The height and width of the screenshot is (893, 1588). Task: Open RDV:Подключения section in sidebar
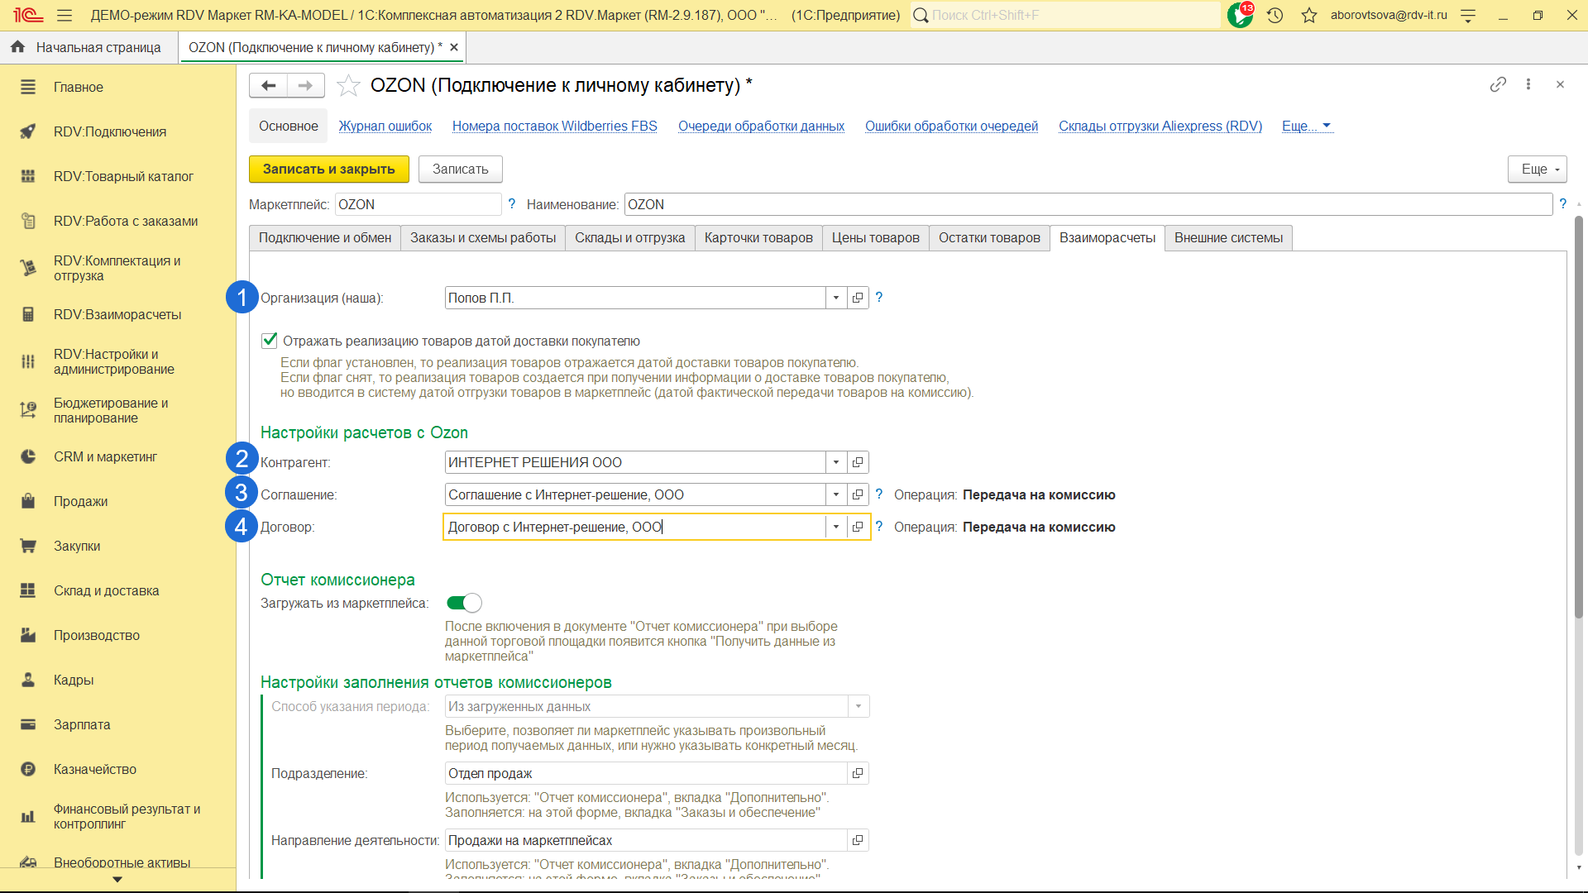(x=109, y=131)
